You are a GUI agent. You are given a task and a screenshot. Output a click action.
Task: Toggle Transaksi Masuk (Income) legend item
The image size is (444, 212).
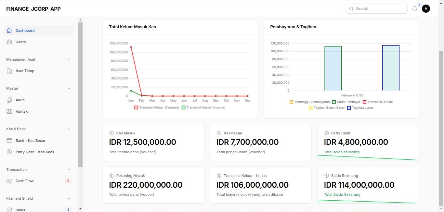pyautogui.click(x=203, y=107)
